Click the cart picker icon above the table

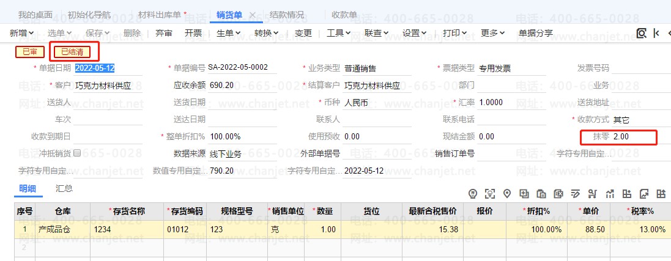[593, 194]
